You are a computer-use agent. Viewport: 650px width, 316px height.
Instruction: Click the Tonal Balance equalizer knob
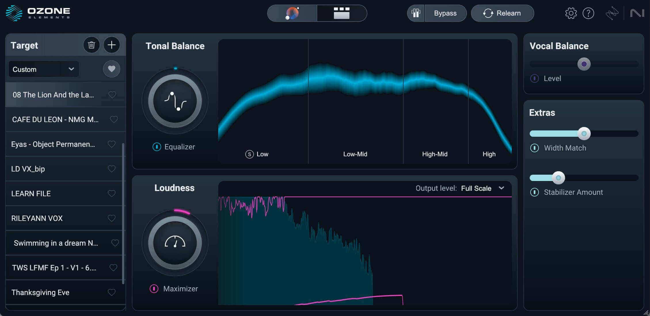tap(175, 101)
